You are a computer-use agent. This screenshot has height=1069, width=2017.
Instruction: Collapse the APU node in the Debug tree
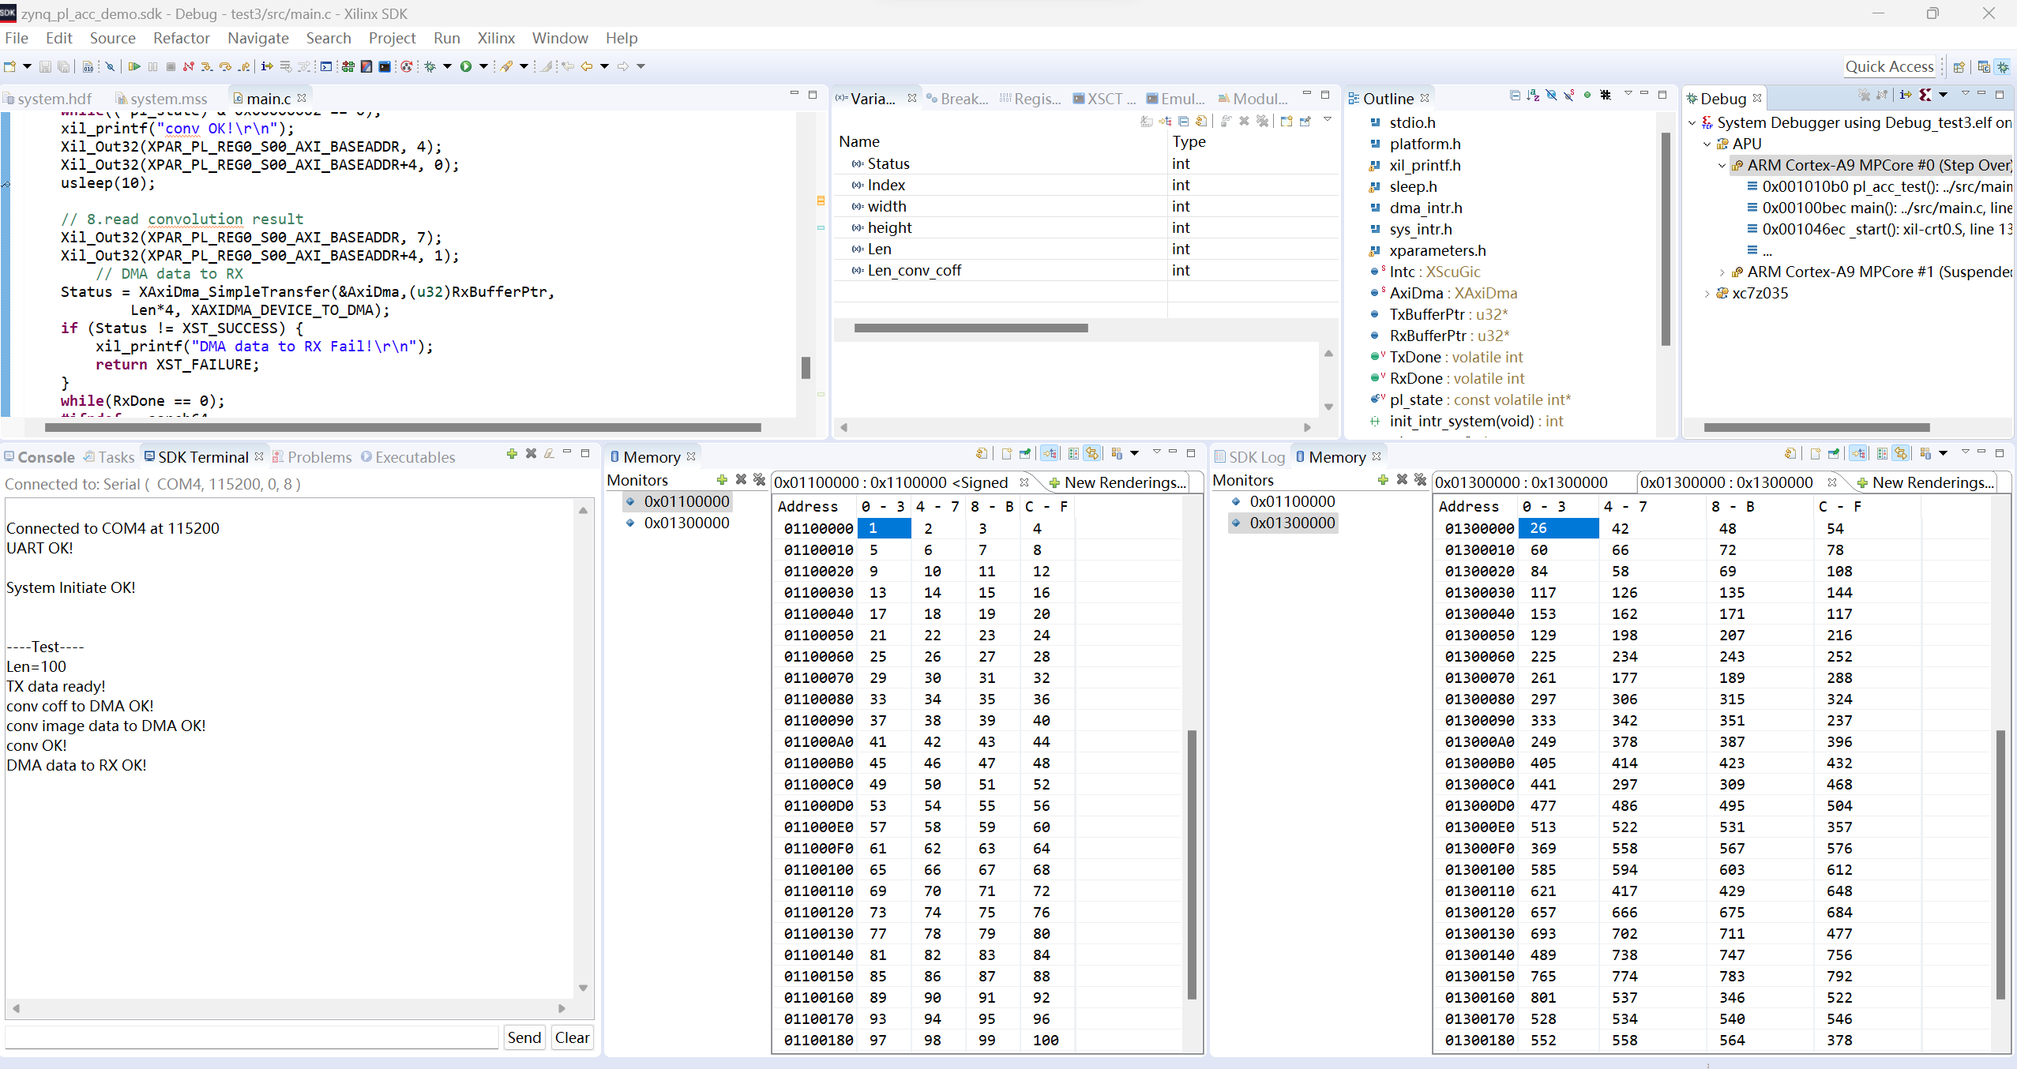(1707, 144)
